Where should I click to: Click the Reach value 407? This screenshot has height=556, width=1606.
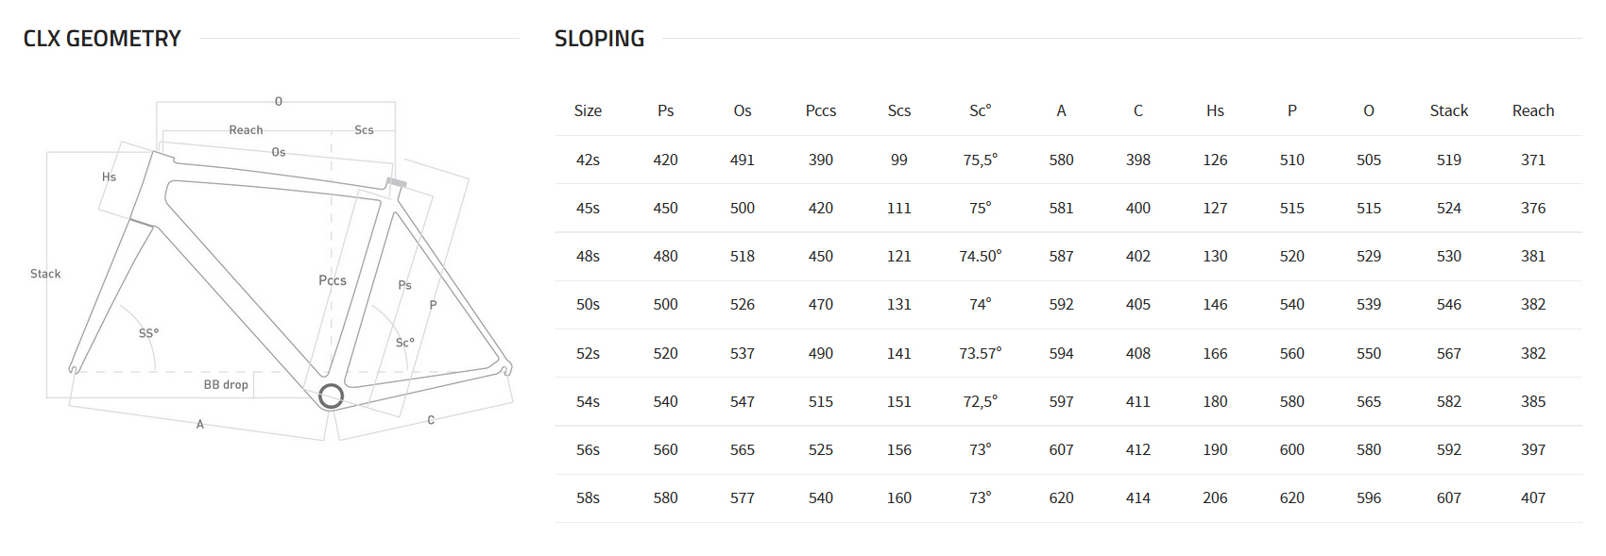1532,497
